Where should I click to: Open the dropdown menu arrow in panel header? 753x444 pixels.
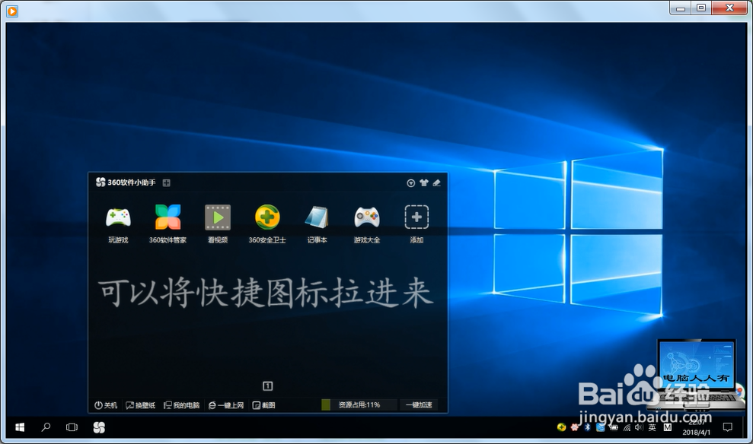click(410, 183)
